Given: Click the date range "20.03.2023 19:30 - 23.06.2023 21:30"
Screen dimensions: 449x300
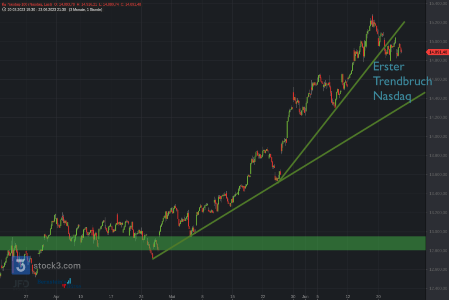Looking at the screenshot, I should (37, 10).
